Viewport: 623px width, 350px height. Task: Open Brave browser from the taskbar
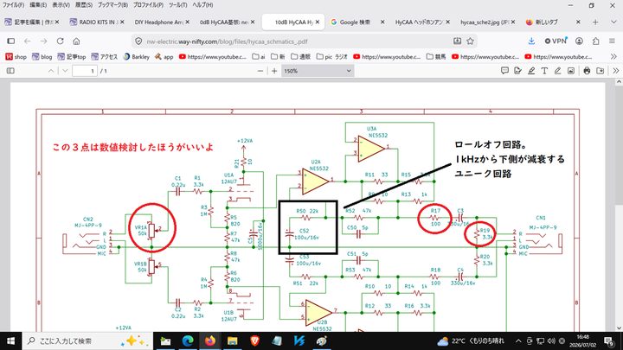254,340
